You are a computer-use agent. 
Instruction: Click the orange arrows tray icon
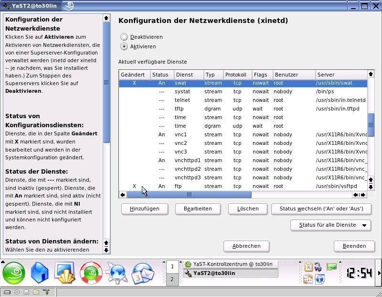click(308, 280)
